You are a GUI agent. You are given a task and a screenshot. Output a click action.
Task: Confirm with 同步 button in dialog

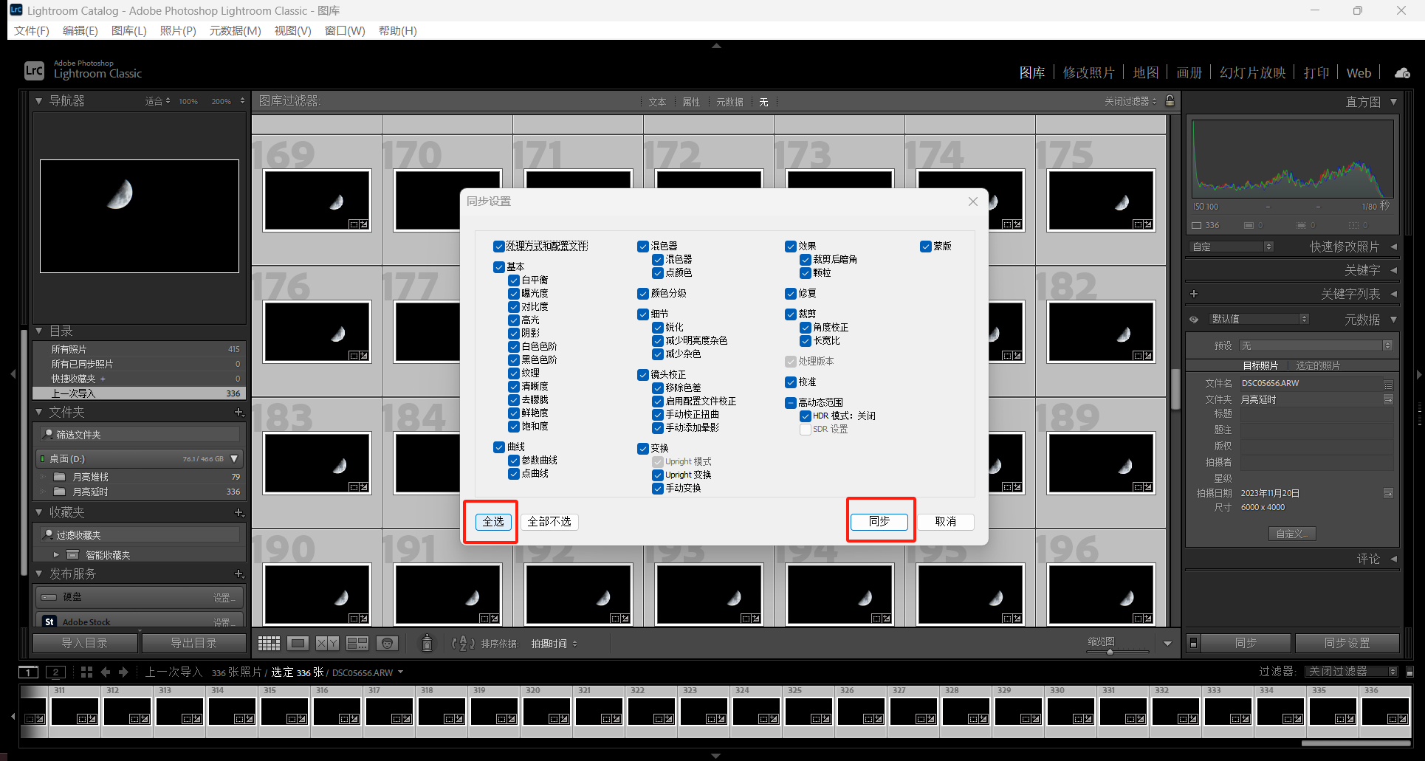879,522
